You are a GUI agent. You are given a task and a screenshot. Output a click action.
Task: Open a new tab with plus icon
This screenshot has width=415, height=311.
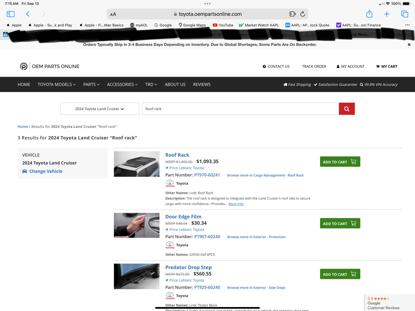386,14
